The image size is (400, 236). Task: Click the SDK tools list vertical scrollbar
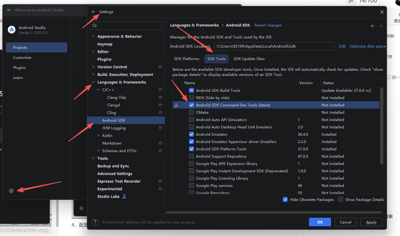381,126
